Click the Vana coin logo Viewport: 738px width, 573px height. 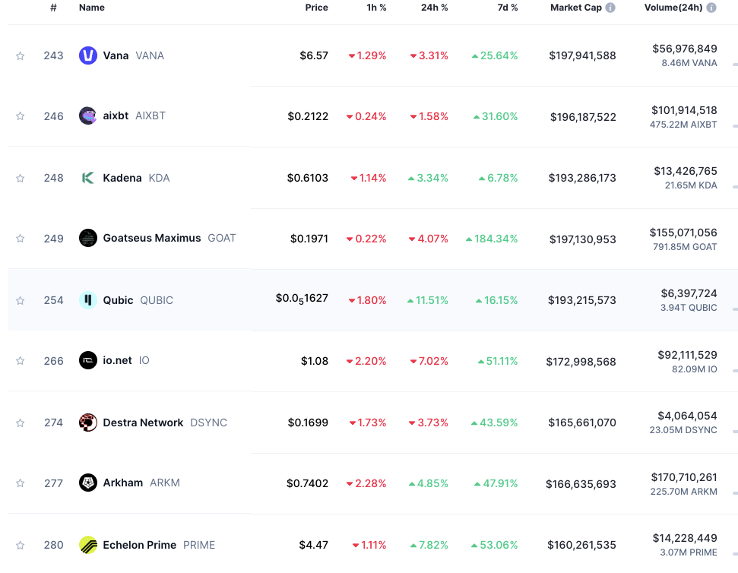point(87,55)
